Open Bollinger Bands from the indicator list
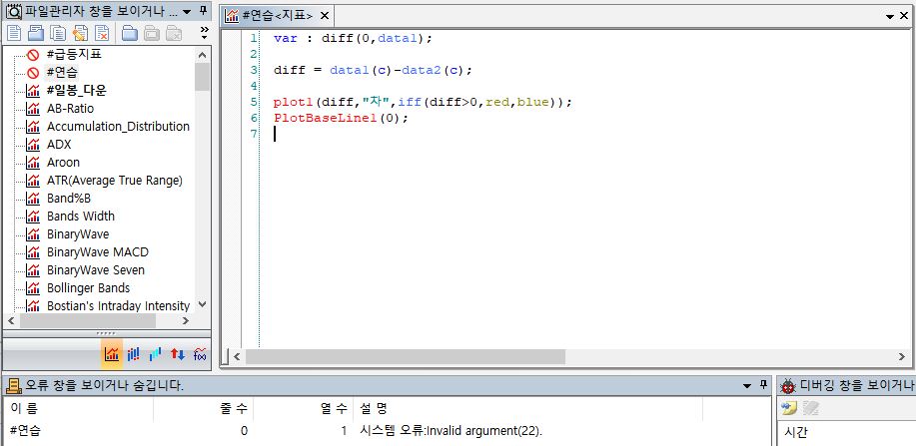Screen dimensions: 916x446 point(88,288)
